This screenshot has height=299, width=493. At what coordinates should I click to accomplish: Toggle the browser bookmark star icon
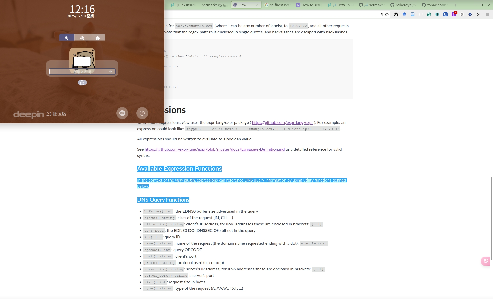386,14
